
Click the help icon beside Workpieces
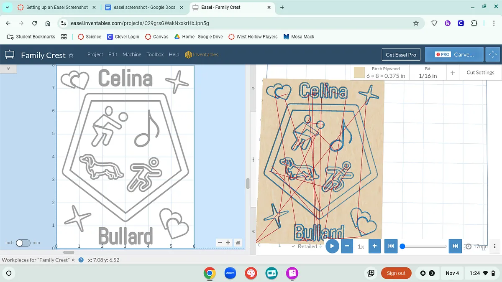(x=81, y=260)
